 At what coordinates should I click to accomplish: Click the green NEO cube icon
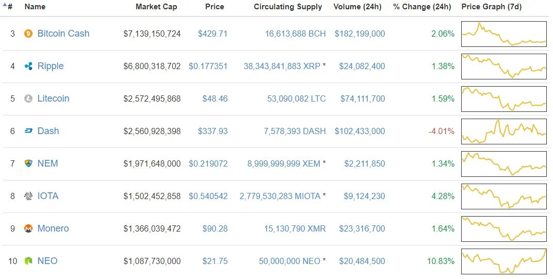pyautogui.click(x=28, y=261)
